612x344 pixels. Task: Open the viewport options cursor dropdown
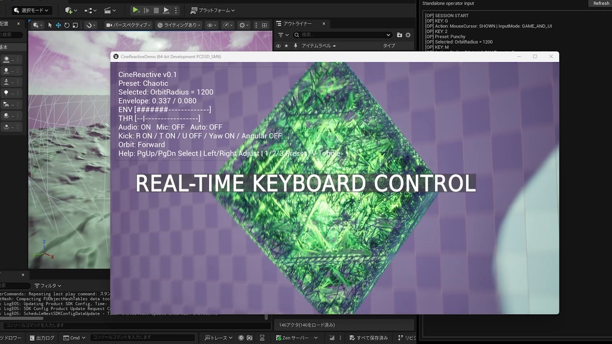(38, 25)
